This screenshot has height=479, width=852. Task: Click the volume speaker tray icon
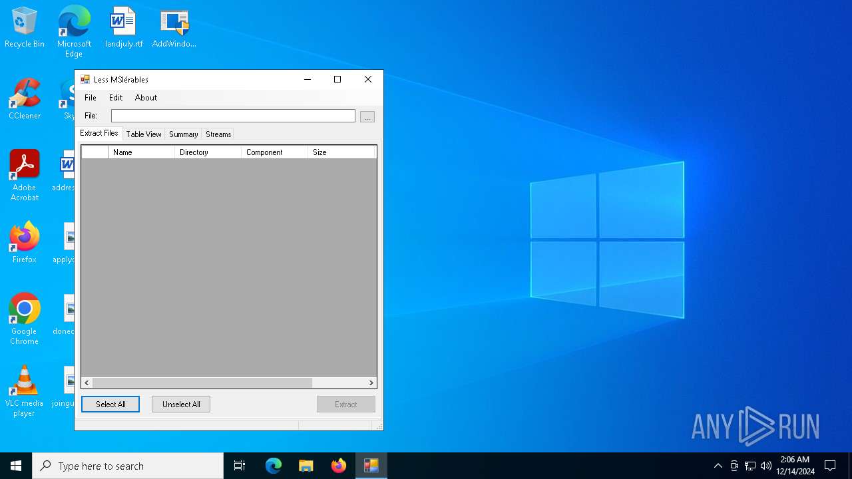click(x=766, y=466)
